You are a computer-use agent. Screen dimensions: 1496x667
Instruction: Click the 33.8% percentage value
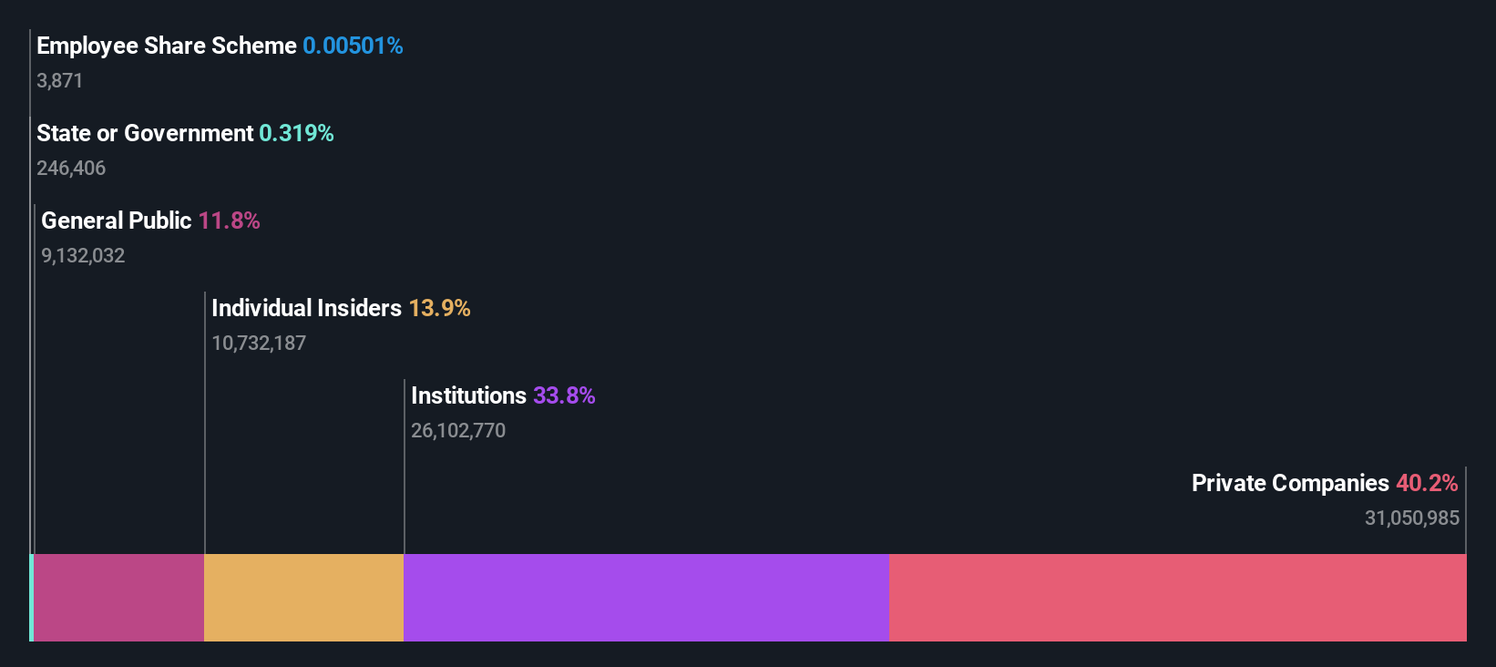coord(564,395)
